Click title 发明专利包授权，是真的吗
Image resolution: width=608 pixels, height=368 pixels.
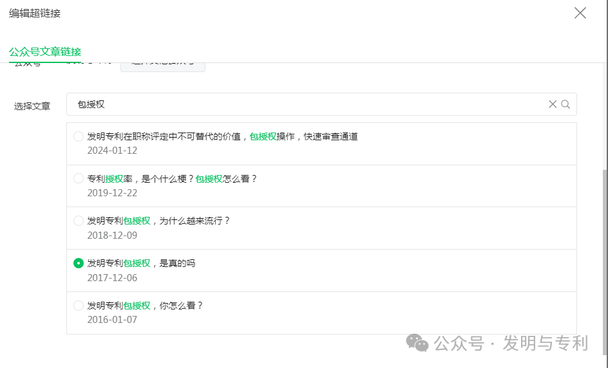(141, 263)
